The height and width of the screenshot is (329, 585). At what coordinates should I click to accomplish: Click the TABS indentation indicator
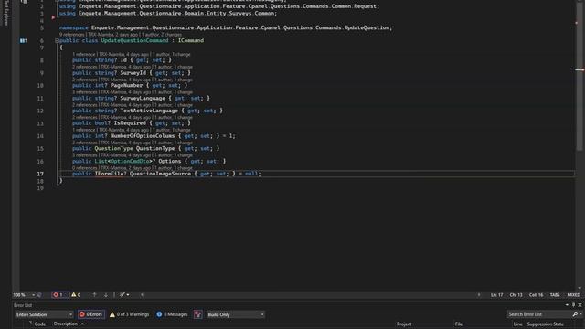[x=555, y=295]
